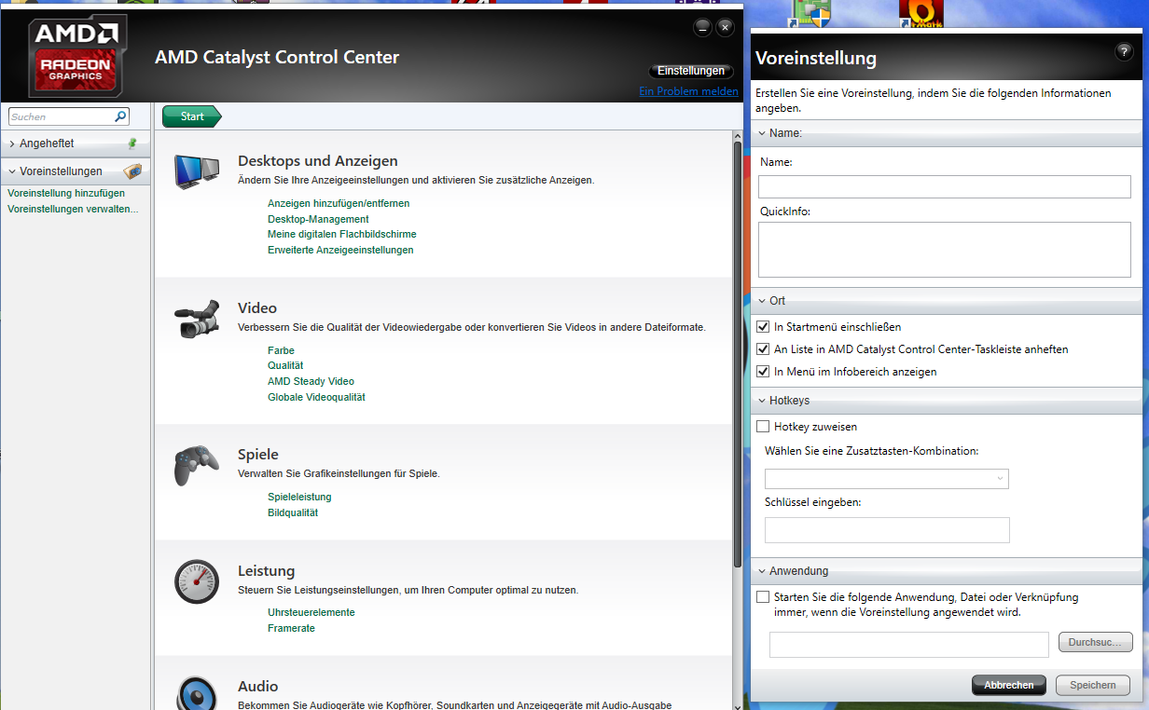Enable the Starten Sie die folgende Anwendung checkbox
The height and width of the screenshot is (710, 1149).
tap(763, 597)
